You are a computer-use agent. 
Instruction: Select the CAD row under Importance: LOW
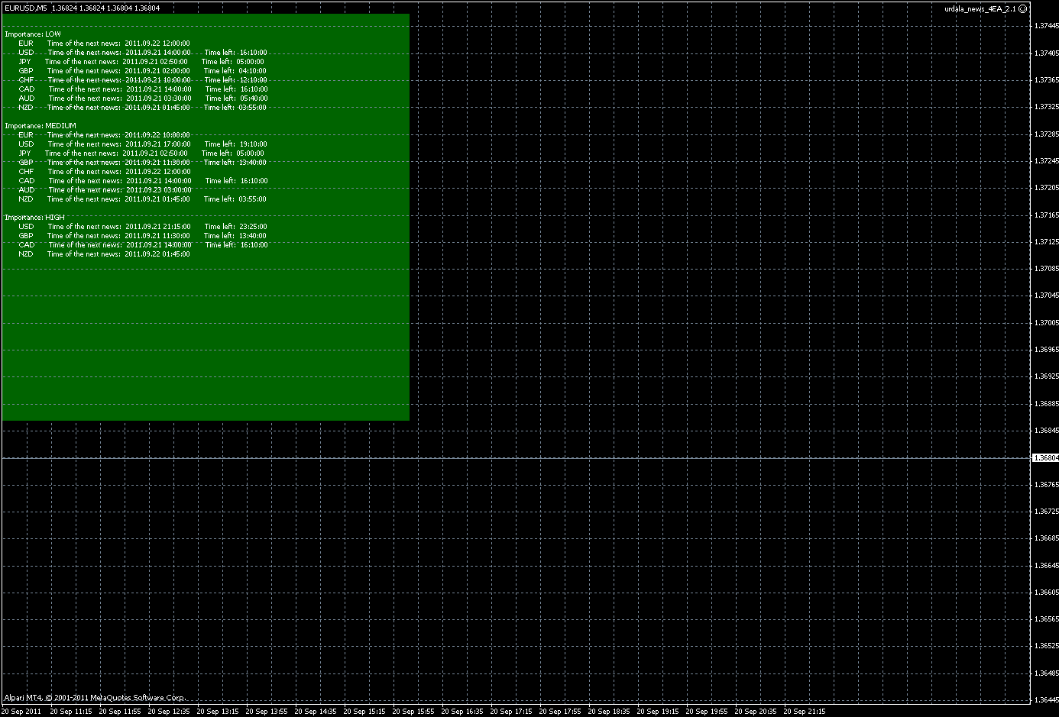tap(143, 89)
